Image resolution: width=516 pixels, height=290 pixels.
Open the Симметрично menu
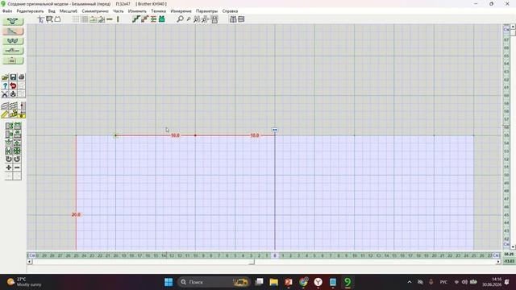[x=95, y=10]
